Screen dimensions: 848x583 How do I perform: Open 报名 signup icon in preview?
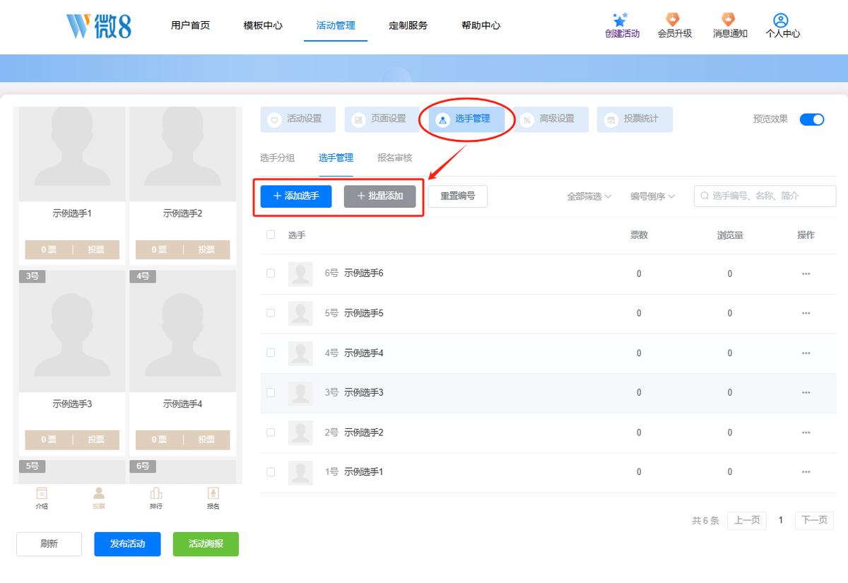click(213, 493)
